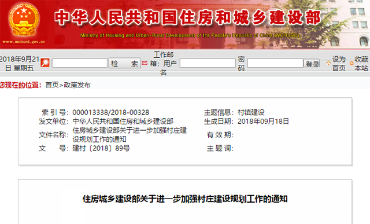Screen dimensions: 370x224
Task: Click the house icon beside 设为首页
Action: (x=328, y=63)
